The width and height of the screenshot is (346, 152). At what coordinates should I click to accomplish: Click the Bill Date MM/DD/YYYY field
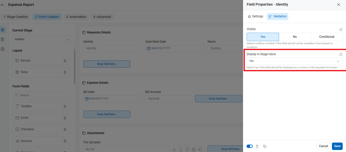(113, 99)
